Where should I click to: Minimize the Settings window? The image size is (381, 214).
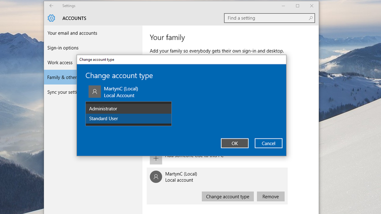283,6
